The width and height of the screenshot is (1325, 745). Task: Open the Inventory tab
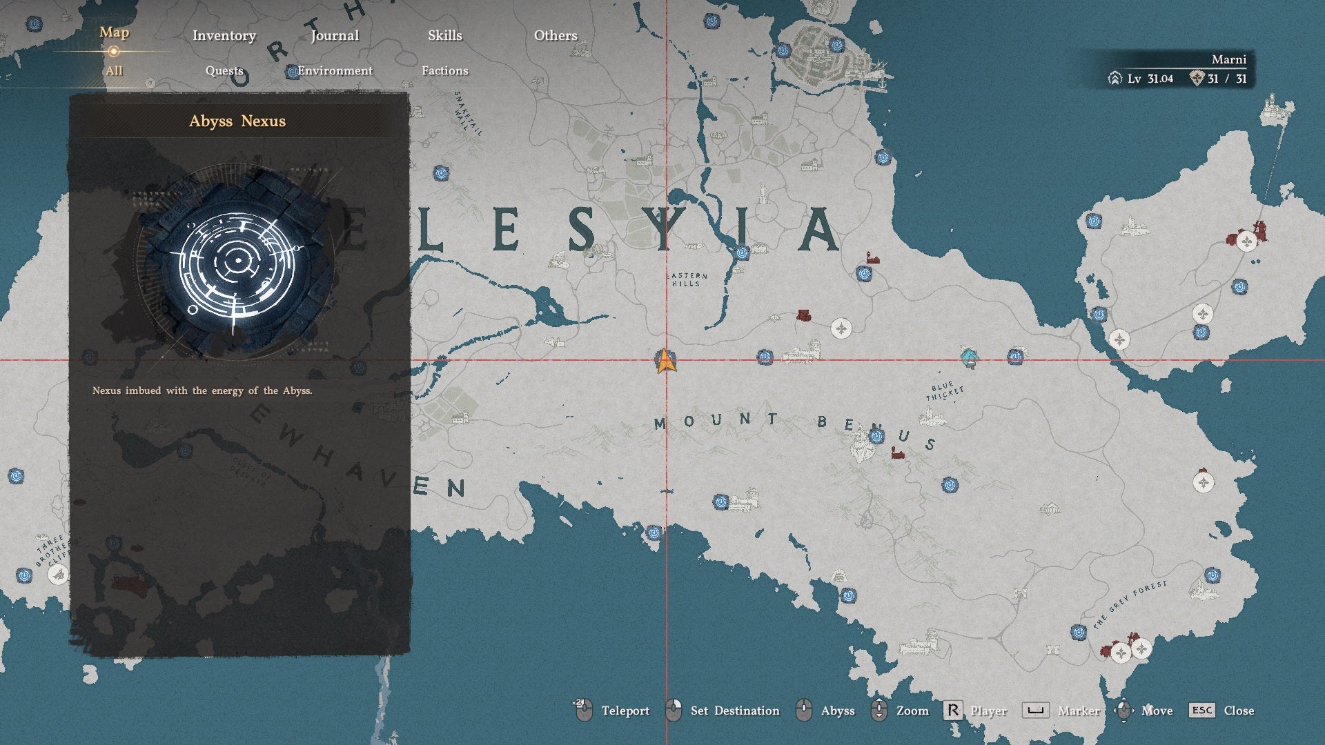(224, 35)
